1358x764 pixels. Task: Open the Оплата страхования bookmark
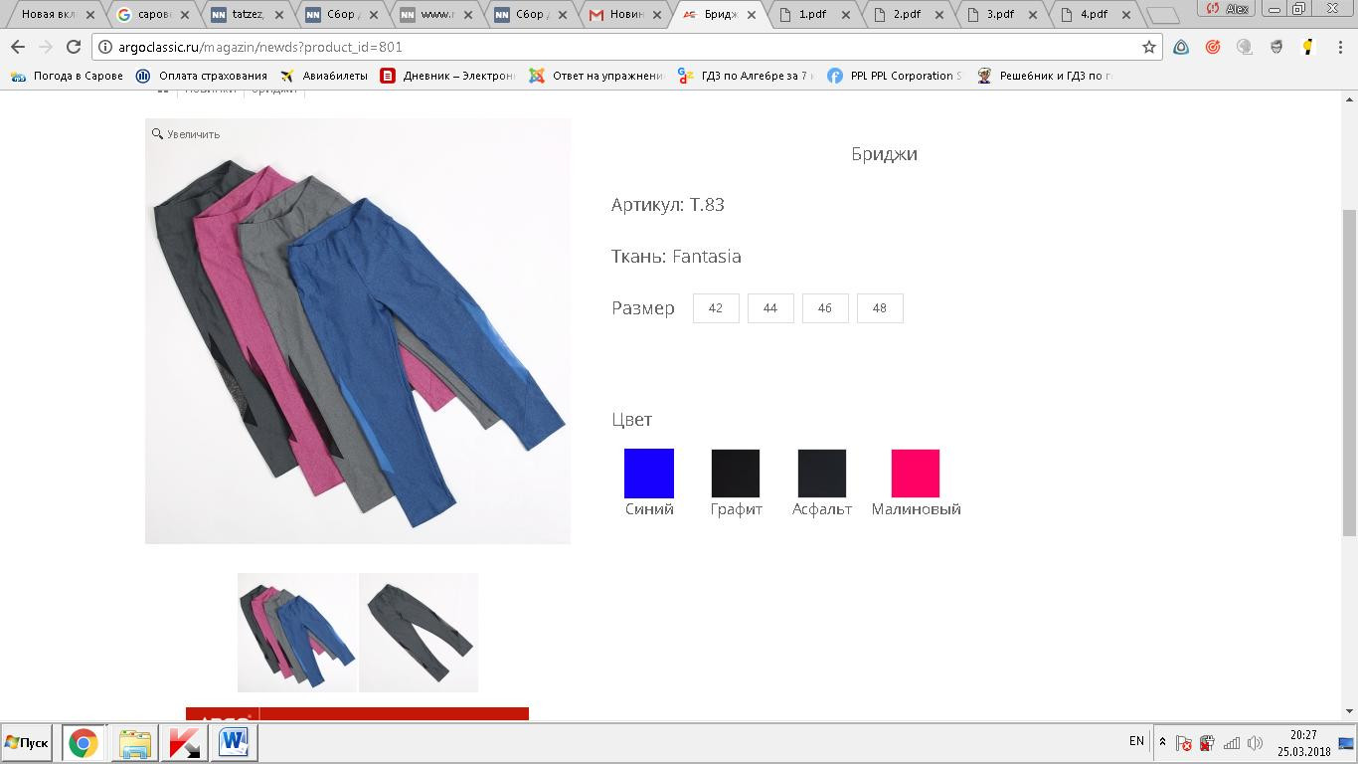tap(202, 76)
